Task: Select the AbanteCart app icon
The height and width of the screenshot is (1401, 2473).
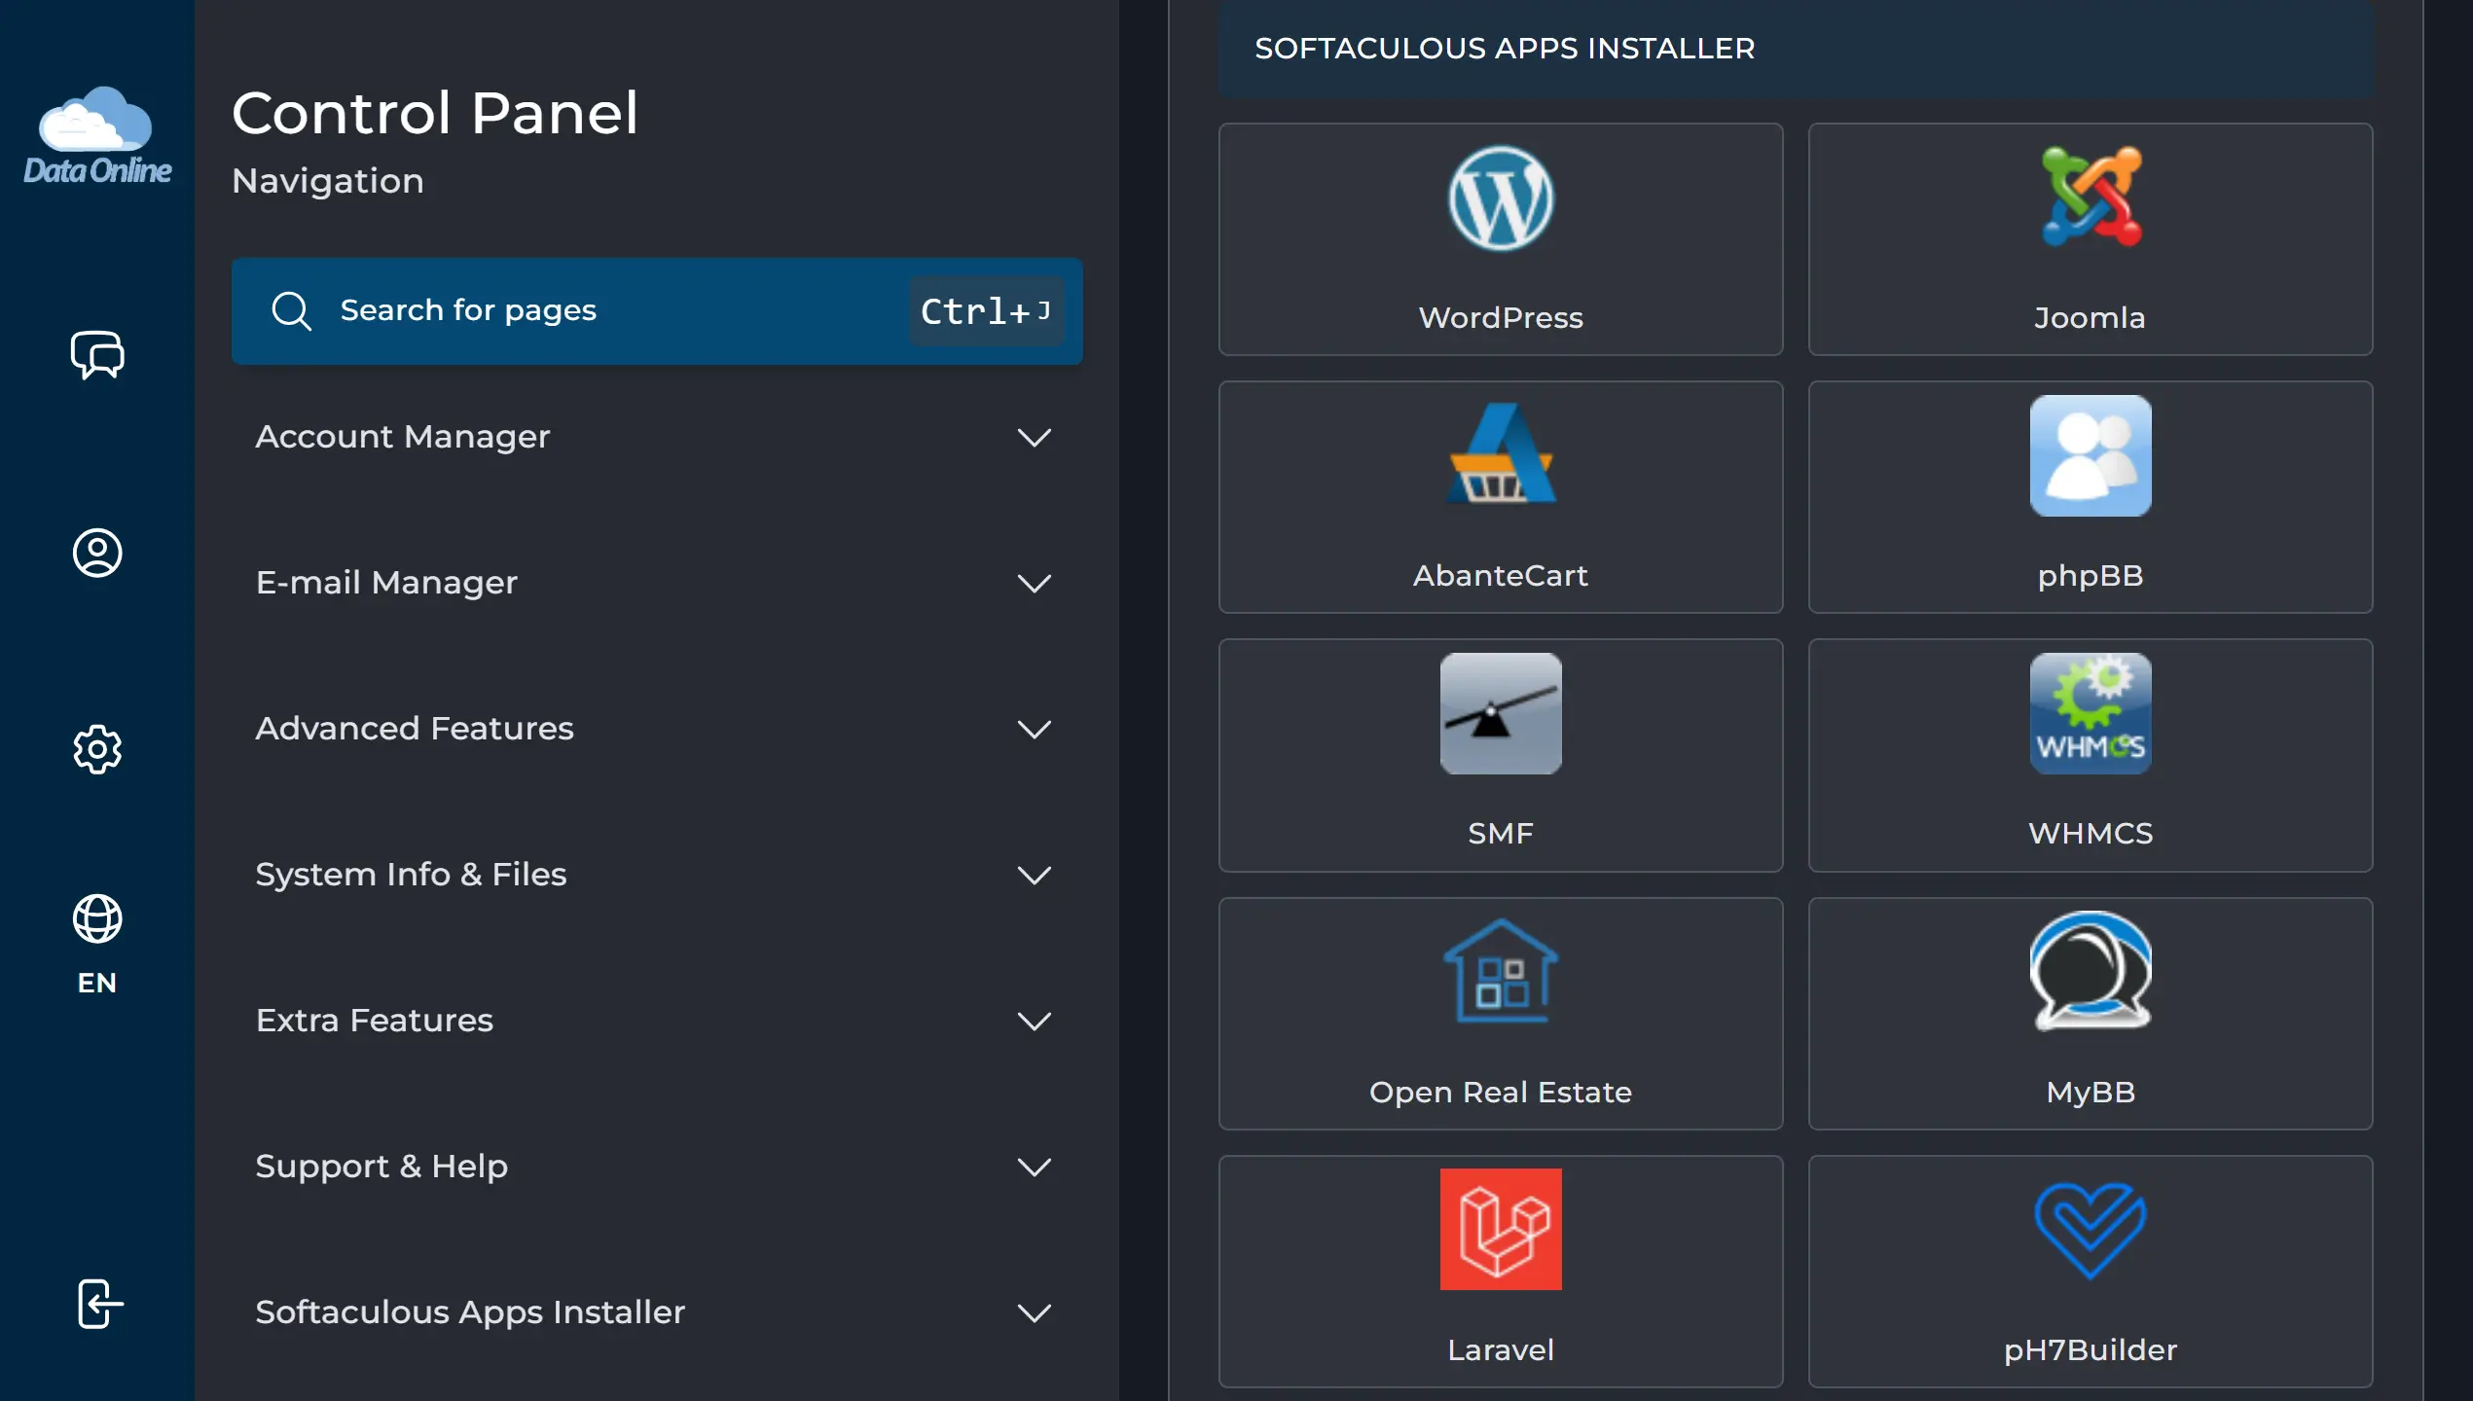Action: (x=1500, y=455)
